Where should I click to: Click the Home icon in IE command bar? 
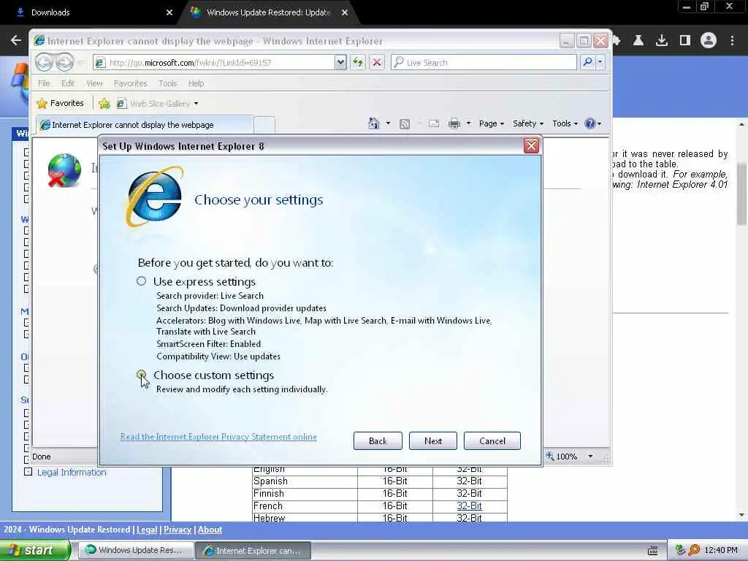(373, 123)
